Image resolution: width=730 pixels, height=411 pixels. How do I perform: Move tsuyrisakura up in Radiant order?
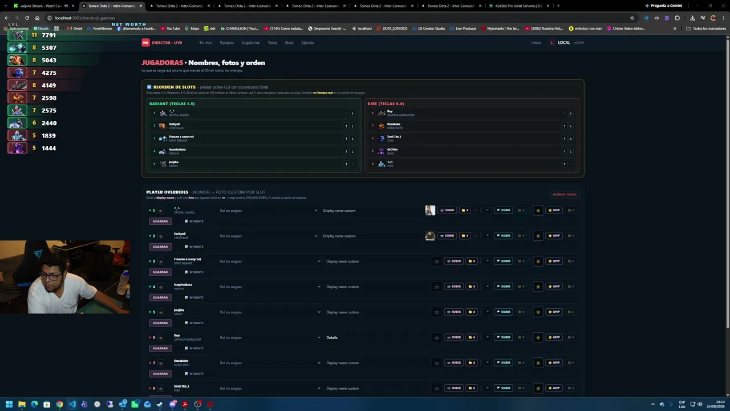(x=346, y=151)
